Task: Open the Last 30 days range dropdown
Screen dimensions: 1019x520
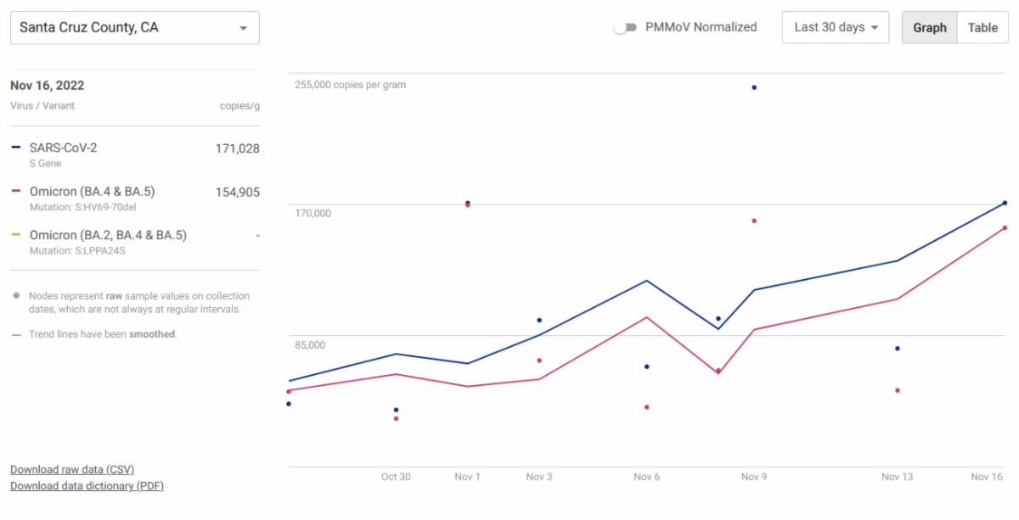Action: tap(835, 27)
